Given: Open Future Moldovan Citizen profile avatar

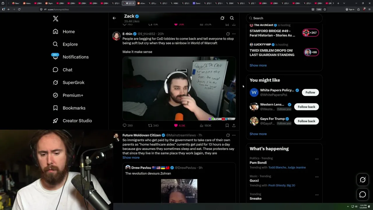Looking at the screenshot, I should pos(116,137).
